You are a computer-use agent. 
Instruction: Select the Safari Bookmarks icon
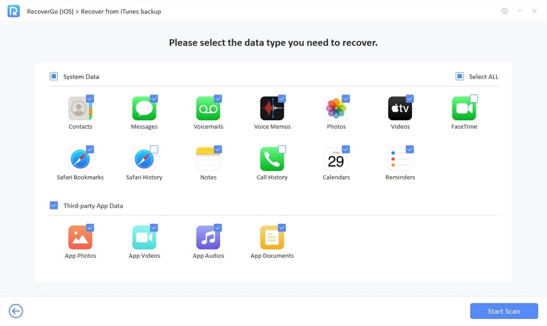[x=80, y=159]
